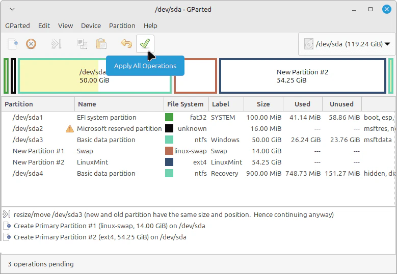Image resolution: width=397 pixels, height=274 pixels.
Task: Open the Device menu
Action: click(x=91, y=26)
